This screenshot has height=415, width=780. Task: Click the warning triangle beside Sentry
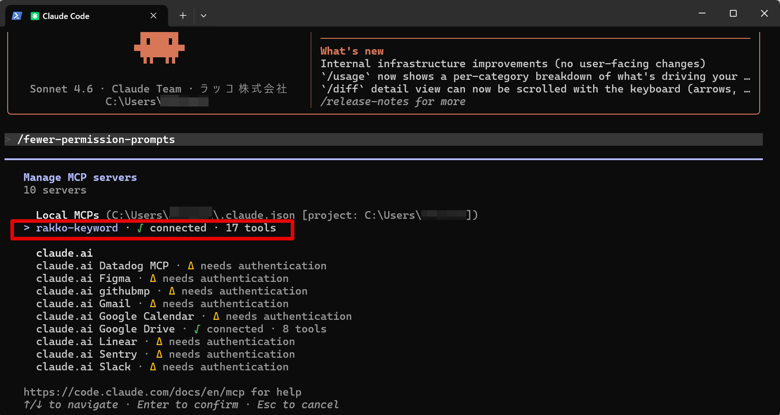[159, 354]
